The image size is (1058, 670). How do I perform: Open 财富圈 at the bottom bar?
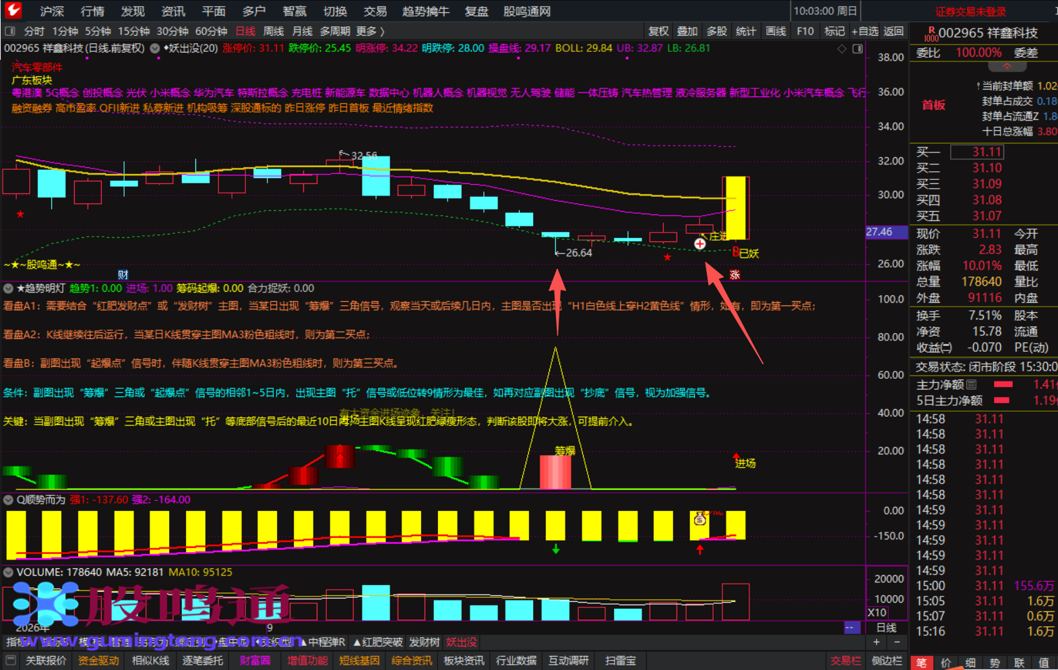click(x=255, y=661)
